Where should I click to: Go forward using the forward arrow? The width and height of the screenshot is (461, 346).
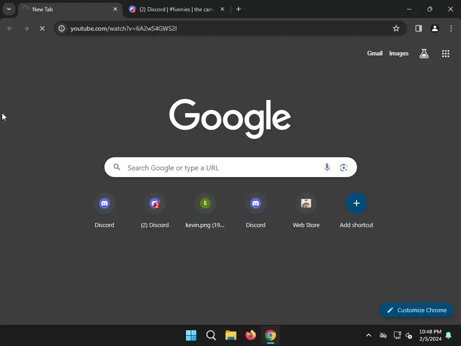[x=26, y=28]
